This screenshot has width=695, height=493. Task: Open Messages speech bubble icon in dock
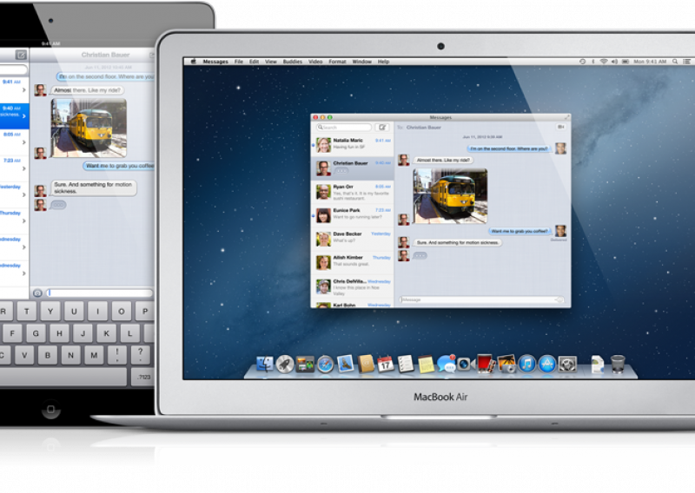tap(446, 364)
